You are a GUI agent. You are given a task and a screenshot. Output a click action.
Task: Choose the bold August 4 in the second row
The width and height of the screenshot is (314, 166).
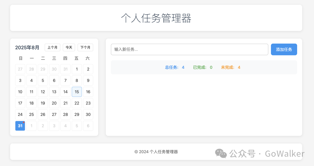coord(31,81)
